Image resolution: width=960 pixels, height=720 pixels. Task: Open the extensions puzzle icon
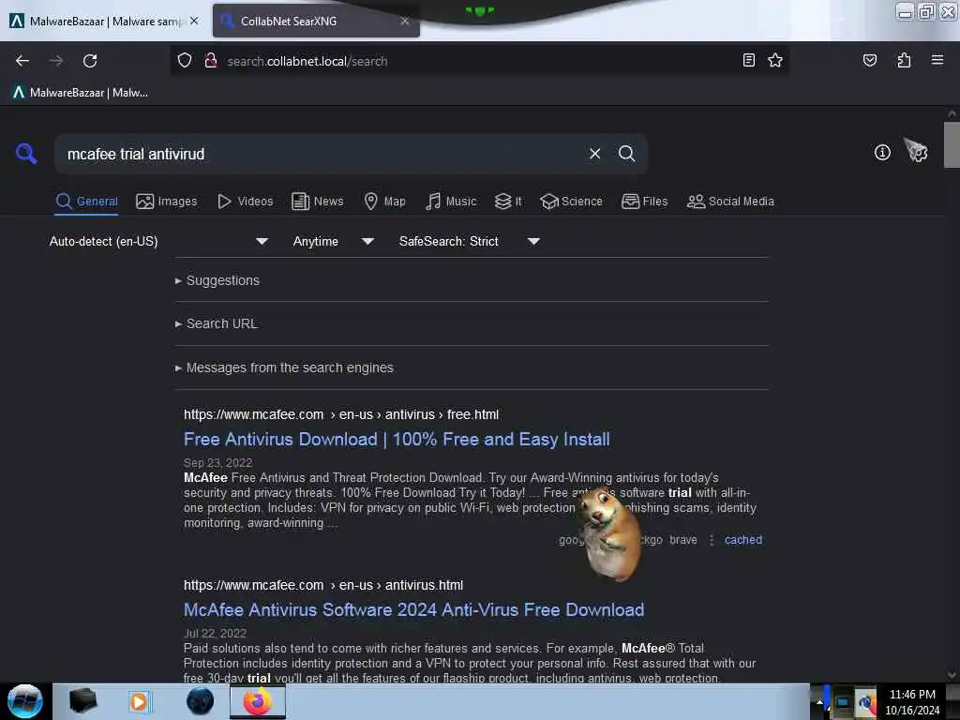904,60
